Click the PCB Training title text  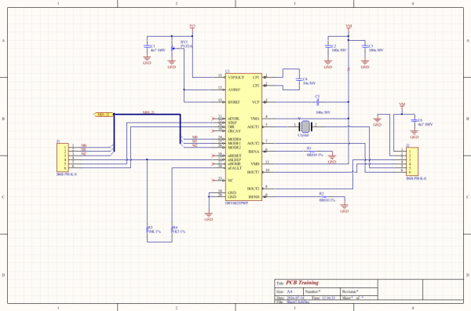tap(302, 283)
